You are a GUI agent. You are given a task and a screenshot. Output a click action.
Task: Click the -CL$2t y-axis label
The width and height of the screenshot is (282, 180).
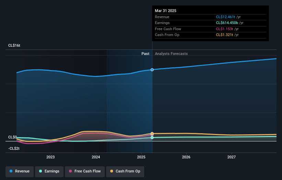point(14,148)
